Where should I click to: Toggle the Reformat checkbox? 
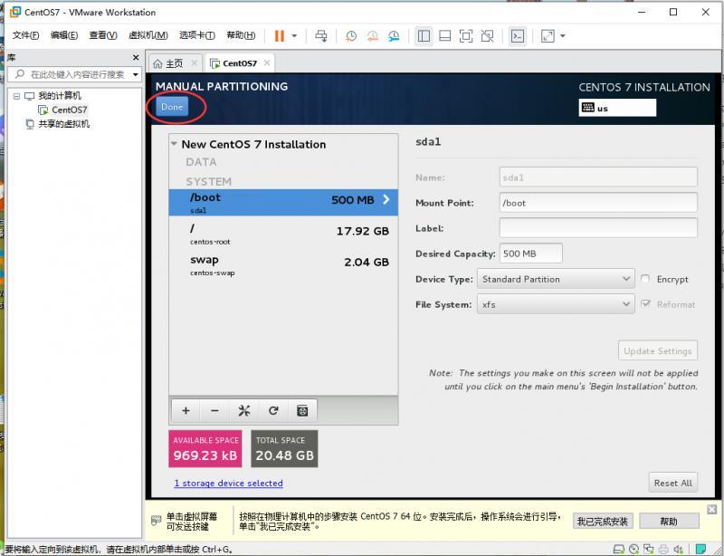(x=645, y=303)
